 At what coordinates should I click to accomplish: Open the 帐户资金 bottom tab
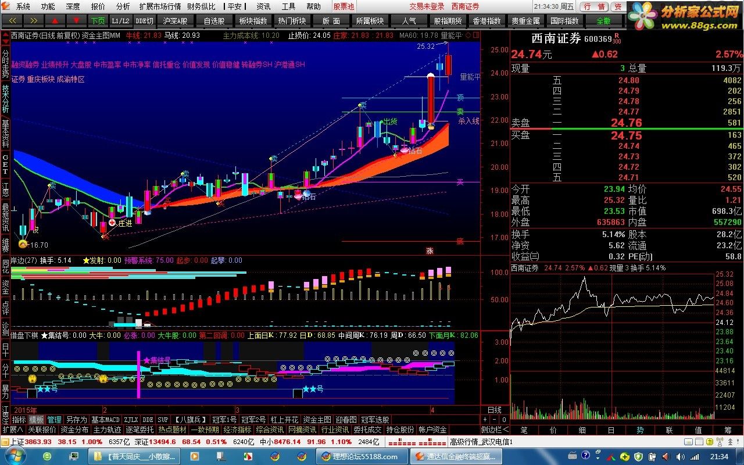(x=432, y=430)
